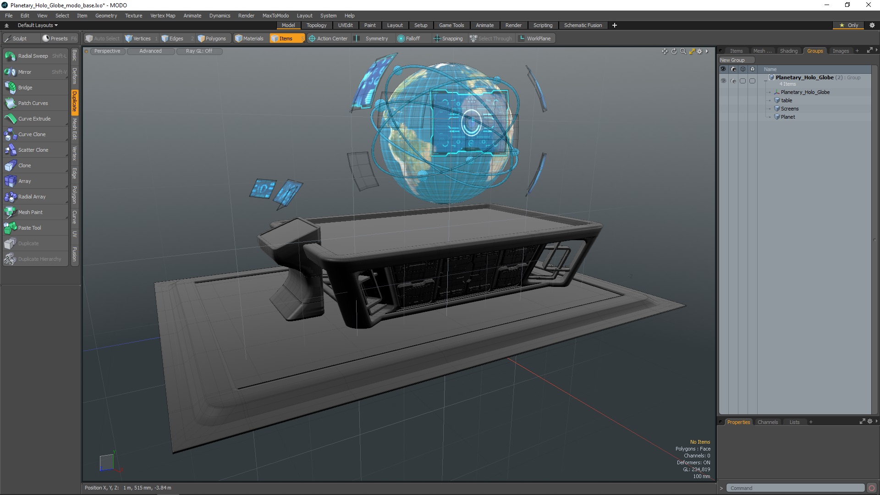Select the Curve Extrude tool
Image resolution: width=880 pixels, height=495 pixels.
pos(34,119)
